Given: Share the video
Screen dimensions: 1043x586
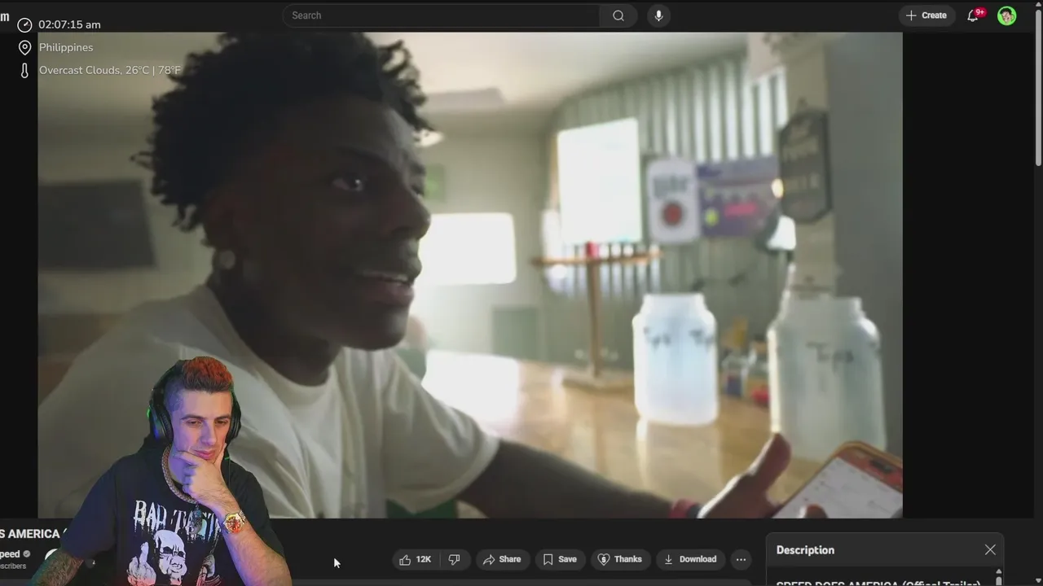Looking at the screenshot, I should point(502,559).
